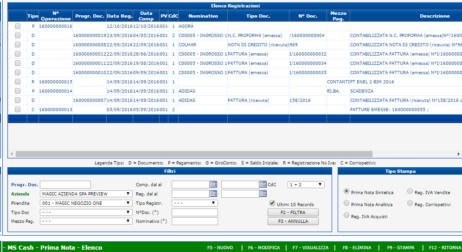Open calendar for Comp. al end date
This screenshot has height=252, width=462.
(263, 184)
